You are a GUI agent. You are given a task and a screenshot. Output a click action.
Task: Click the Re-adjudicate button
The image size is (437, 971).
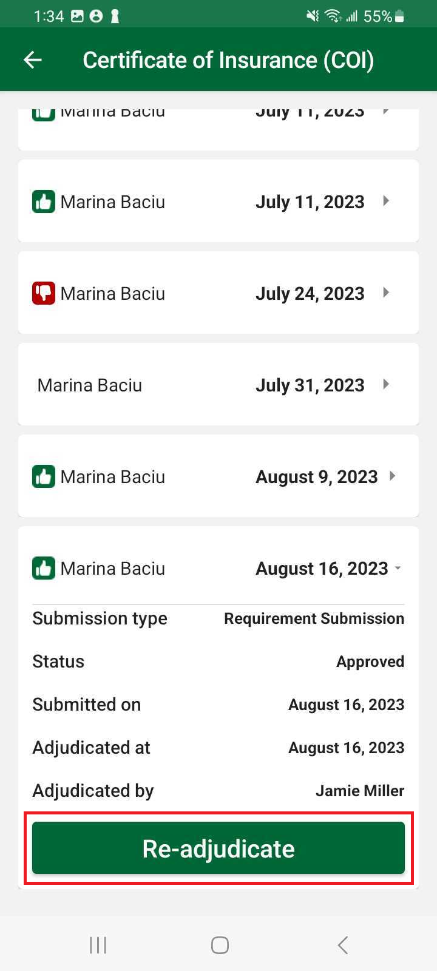218,848
